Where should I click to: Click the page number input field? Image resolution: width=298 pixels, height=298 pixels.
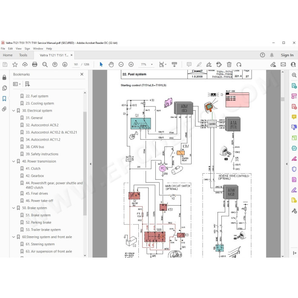point(76,65)
